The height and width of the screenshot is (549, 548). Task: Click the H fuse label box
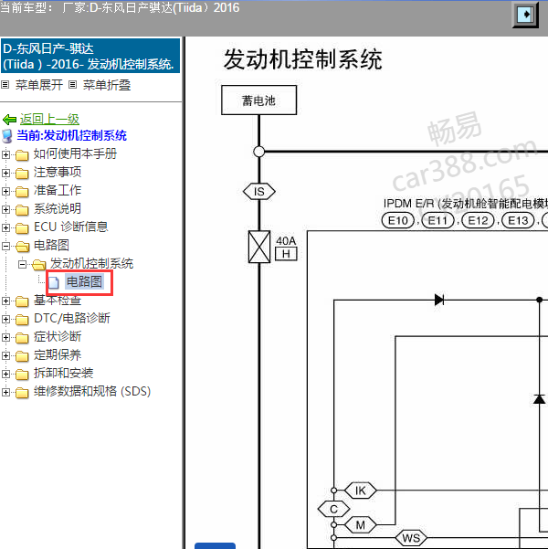(x=286, y=254)
